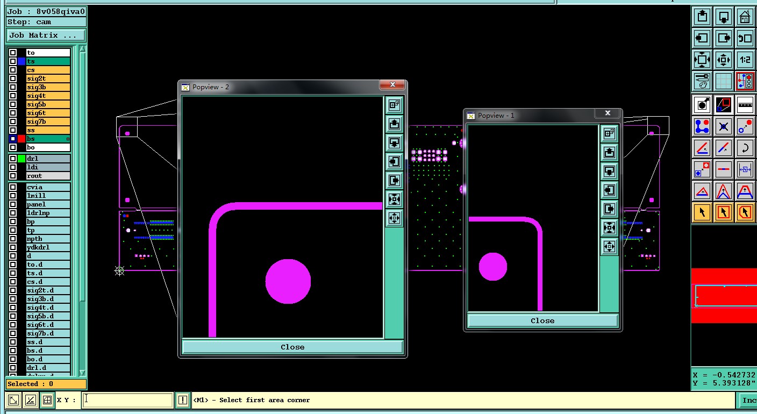Toggle checkbox for layer drl
Screen dimensions: 757x414
[x=12, y=159]
